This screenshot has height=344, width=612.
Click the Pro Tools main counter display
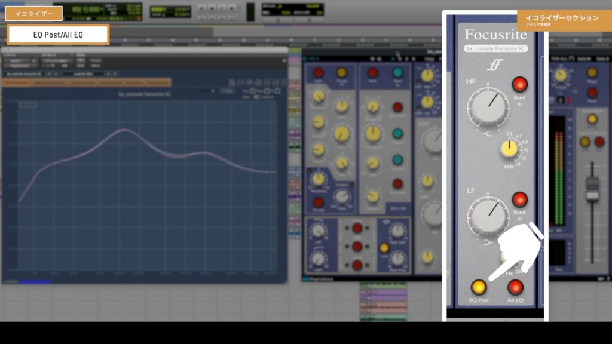point(87,9)
